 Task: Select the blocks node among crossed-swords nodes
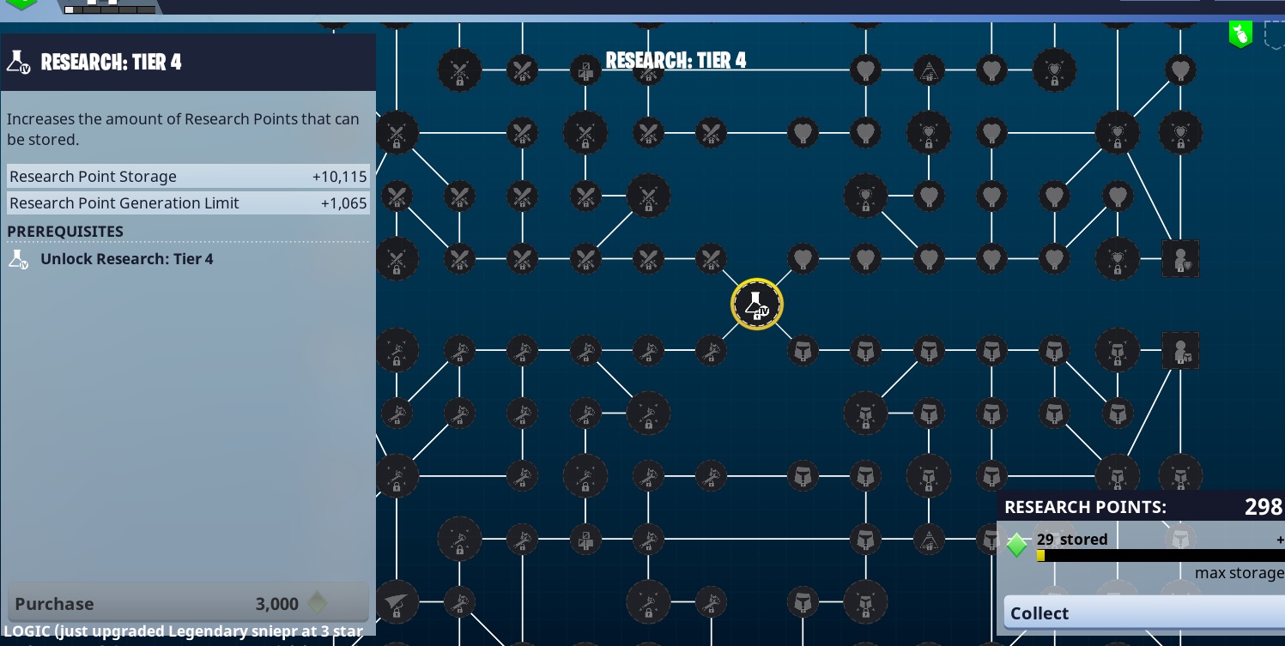[x=585, y=69]
